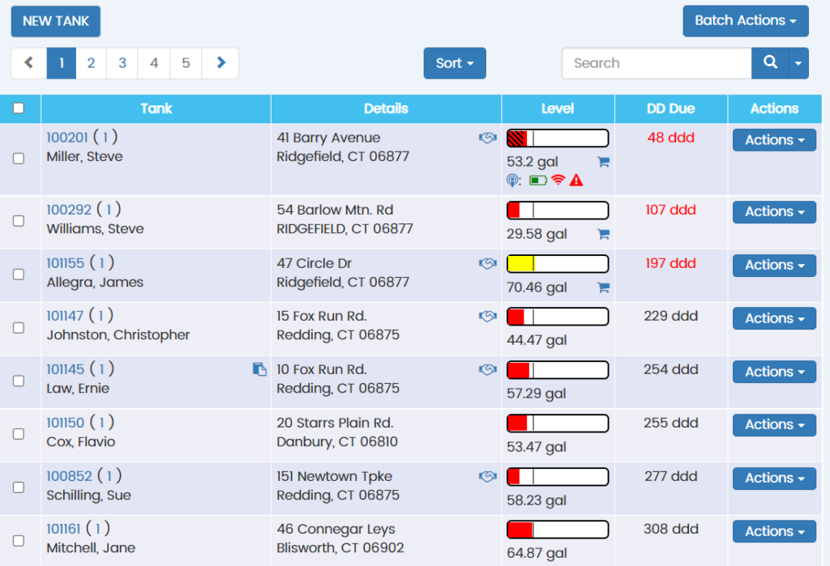830x566 pixels.
Task: Click the handshake icon for 151 Newtown Tpke
Action: click(487, 476)
